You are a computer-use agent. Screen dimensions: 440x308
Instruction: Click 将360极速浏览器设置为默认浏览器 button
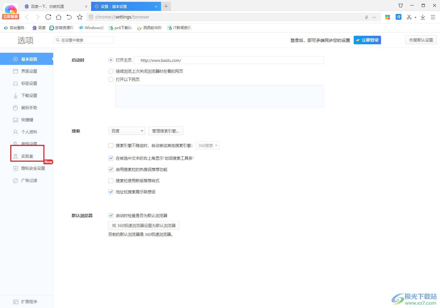pos(144,226)
